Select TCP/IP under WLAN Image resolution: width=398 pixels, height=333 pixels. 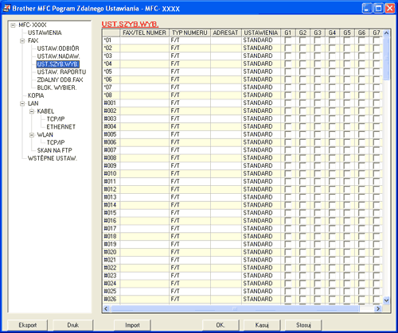(56, 142)
